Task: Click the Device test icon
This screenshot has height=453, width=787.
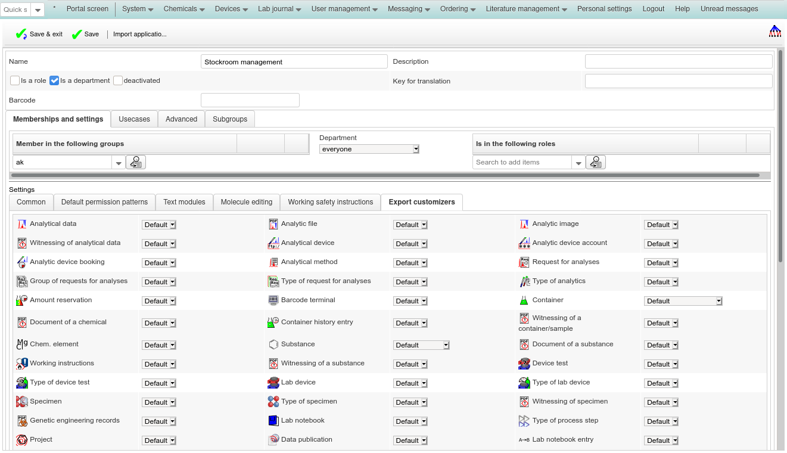Action: (x=524, y=364)
